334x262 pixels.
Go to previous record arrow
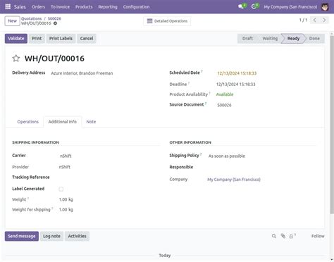pyautogui.click(x=315, y=20)
